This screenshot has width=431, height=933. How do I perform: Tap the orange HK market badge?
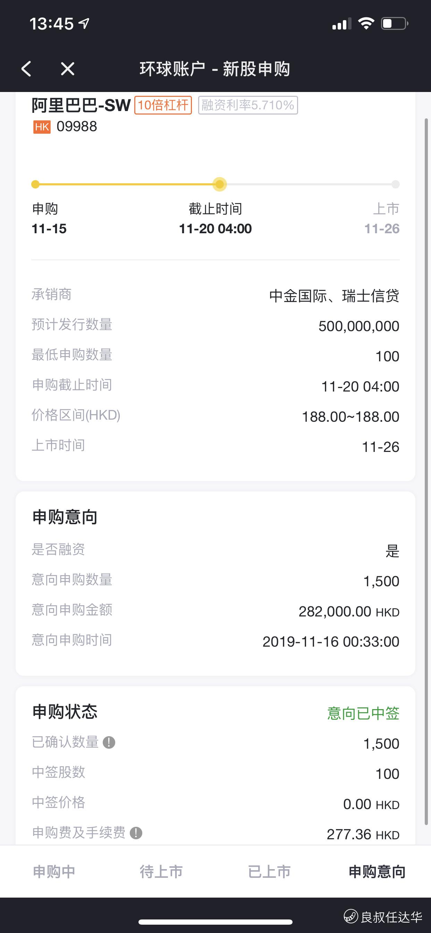coord(42,127)
